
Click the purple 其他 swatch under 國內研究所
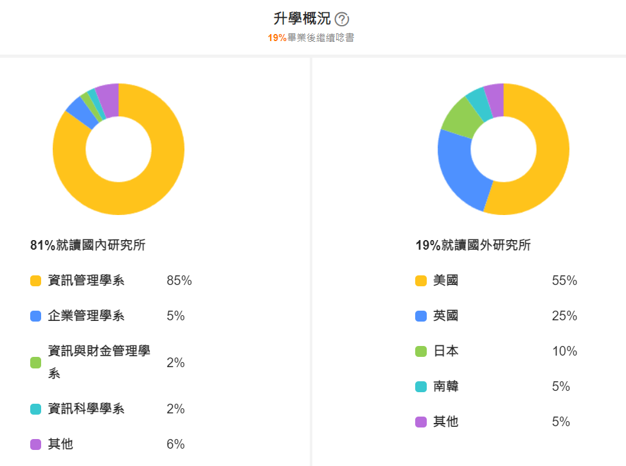click(36, 444)
